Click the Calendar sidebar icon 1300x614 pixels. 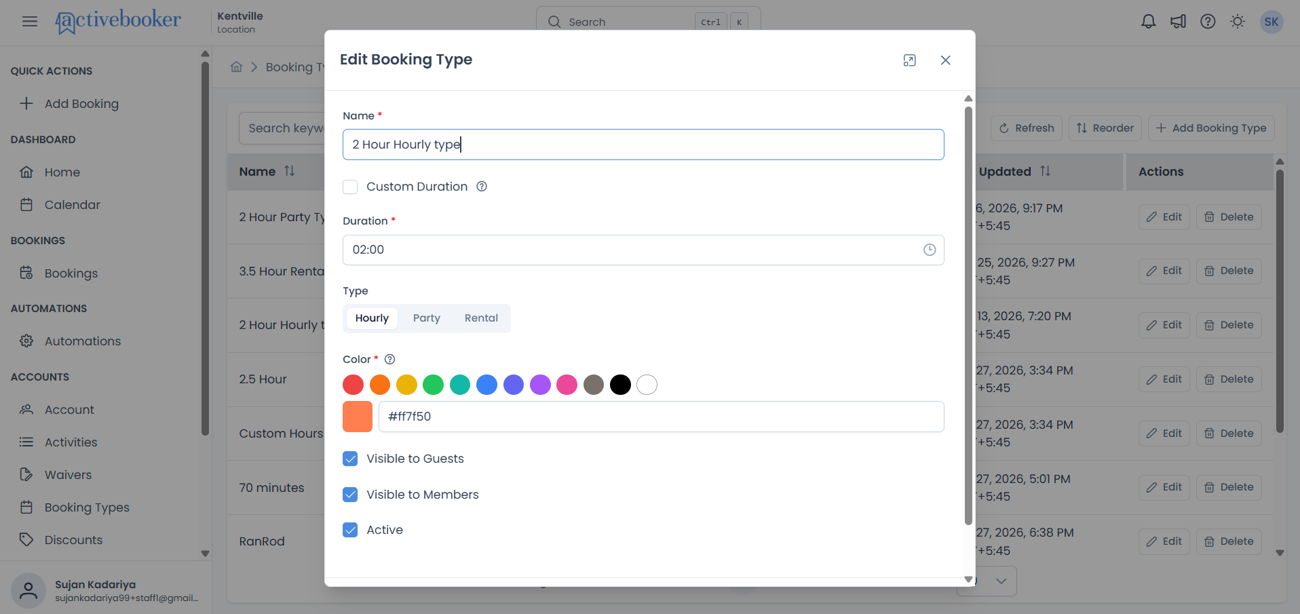click(26, 205)
